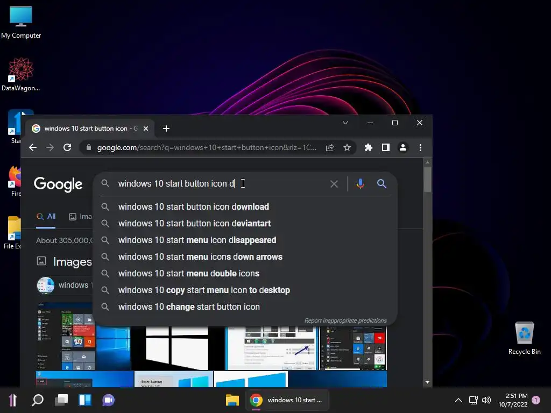
Task: Click the lock icon in address bar
Action: tap(89, 147)
